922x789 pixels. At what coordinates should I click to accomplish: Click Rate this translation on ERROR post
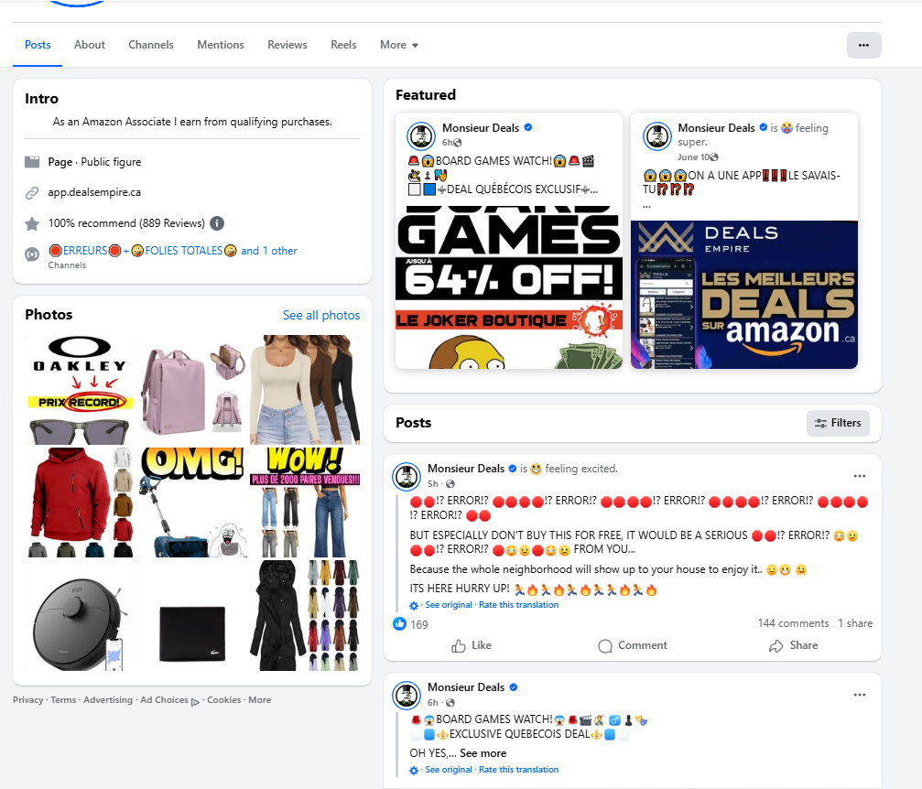coord(518,605)
